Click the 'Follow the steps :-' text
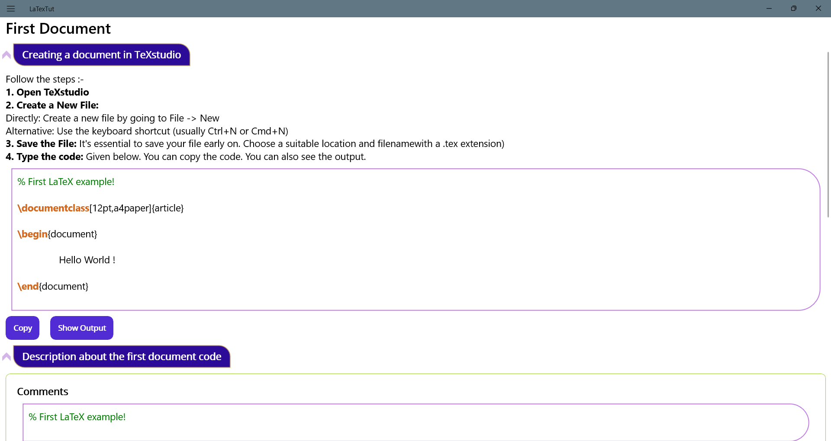Viewport: 831px width, 441px height. click(45, 80)
